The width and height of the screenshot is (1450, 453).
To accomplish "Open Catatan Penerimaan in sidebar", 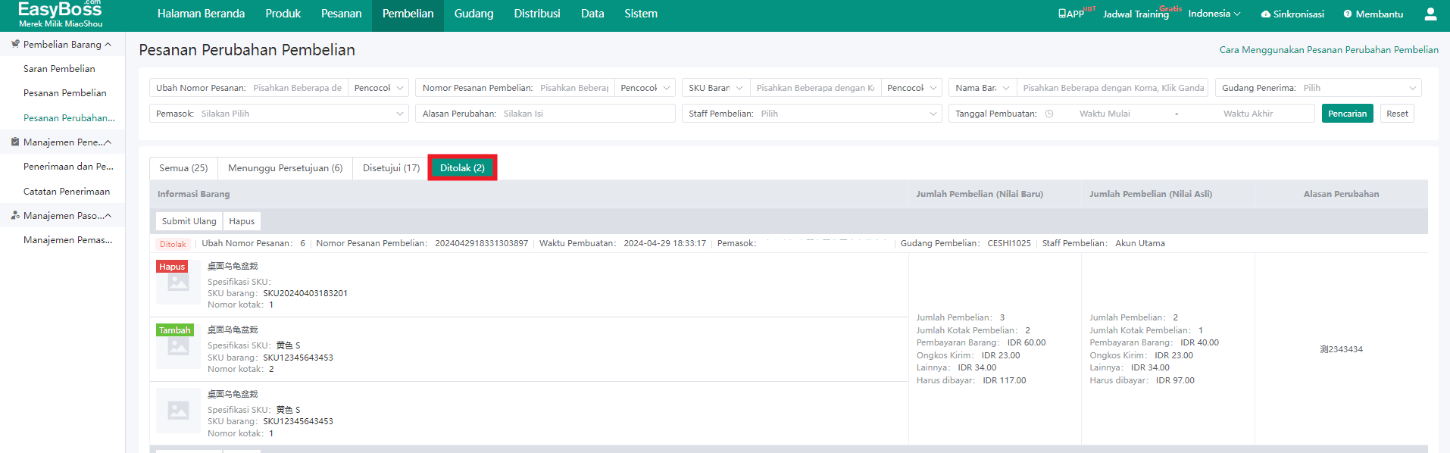I will coord(67,192).
